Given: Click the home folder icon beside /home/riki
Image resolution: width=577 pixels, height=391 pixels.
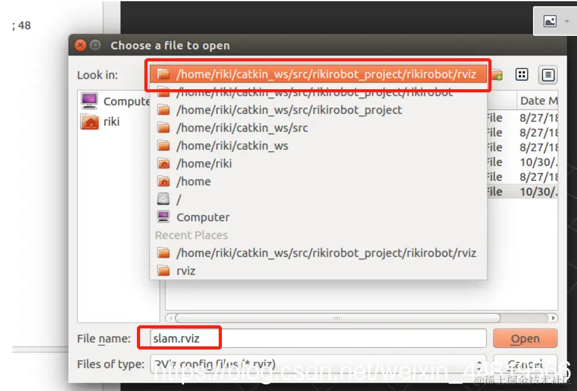Looking at the screenshot, I should click(x=164, y=164).
